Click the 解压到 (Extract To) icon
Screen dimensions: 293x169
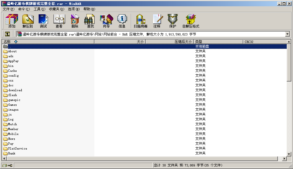tap(27, 21)
